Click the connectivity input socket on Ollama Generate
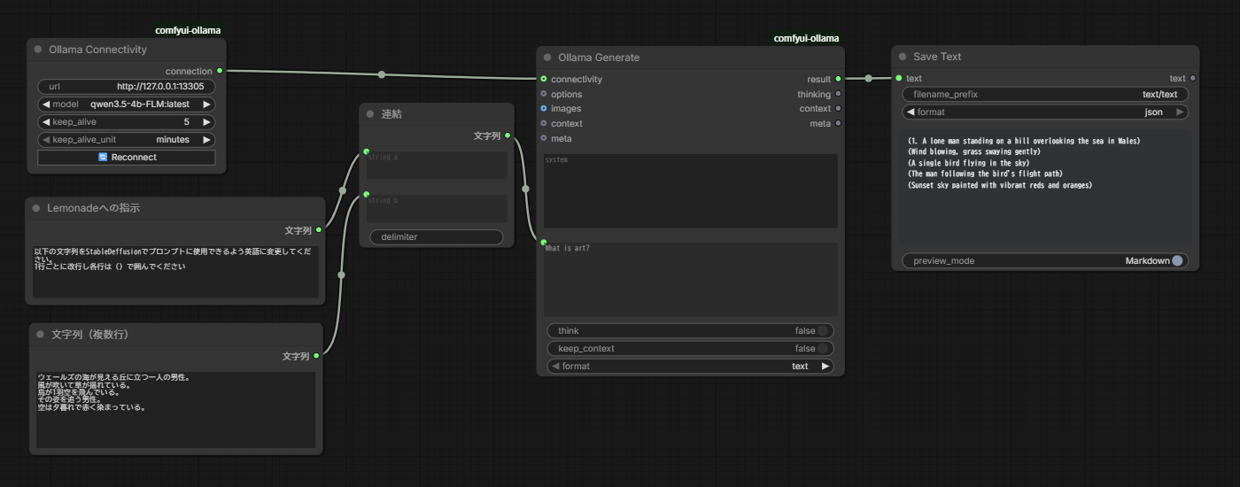The width and height of the screenshot is (1240, 487). (544, 79)
